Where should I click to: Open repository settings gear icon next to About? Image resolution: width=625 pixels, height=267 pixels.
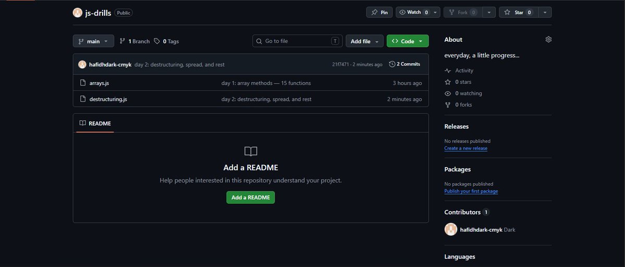click(548, 40)
